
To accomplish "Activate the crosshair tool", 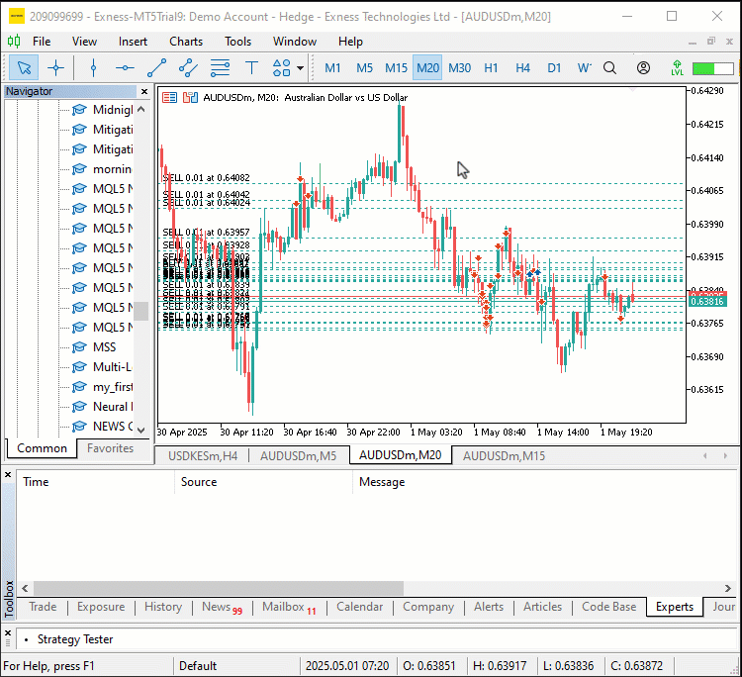I will coord(55,68).
